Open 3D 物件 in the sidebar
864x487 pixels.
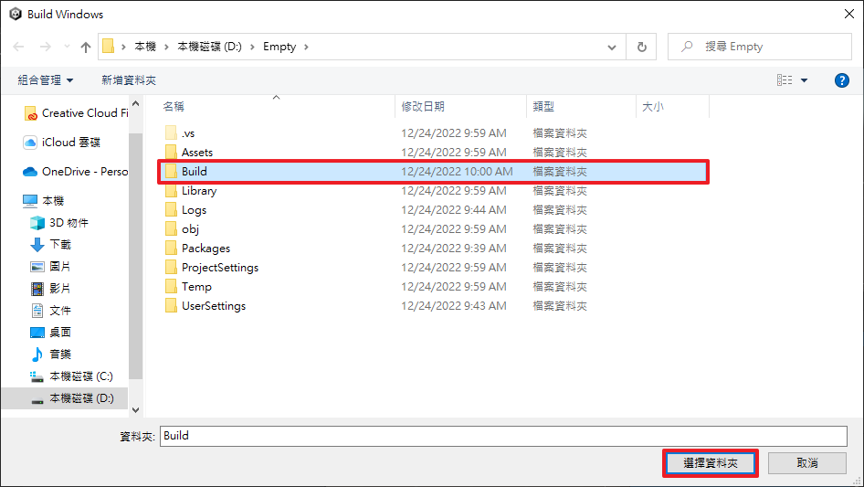[x=59, y=223]
